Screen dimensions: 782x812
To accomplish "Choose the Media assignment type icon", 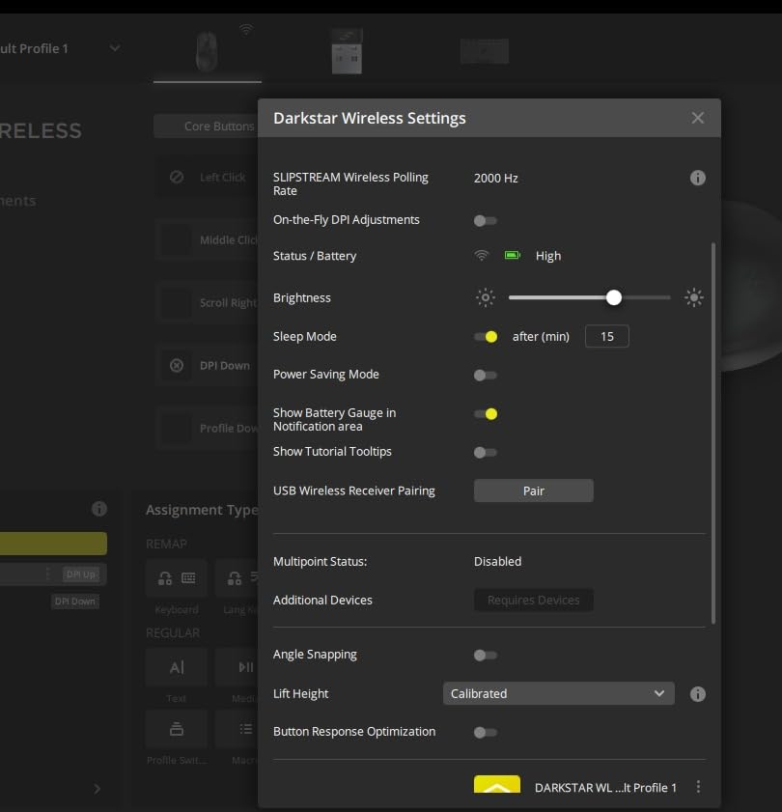I will pyautogui.click(x=237, y=667).
